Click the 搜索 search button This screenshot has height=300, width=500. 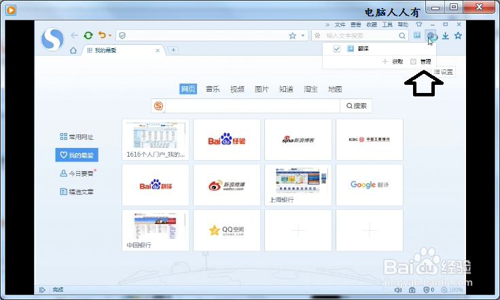click(x=356, y=106)
